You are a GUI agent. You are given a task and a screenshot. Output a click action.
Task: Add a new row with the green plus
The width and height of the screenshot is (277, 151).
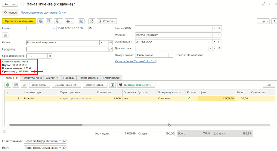[8, 85]
